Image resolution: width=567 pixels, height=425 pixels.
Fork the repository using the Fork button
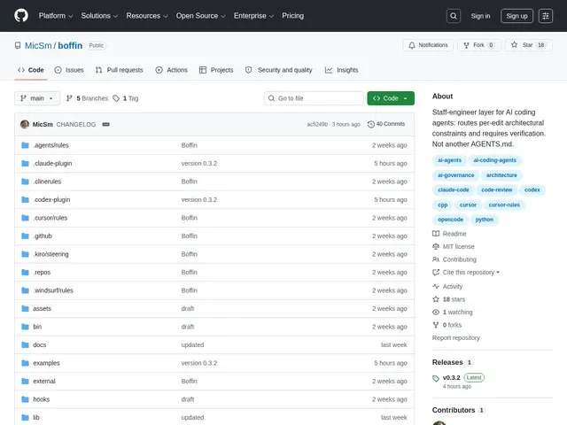coord(479,45)
